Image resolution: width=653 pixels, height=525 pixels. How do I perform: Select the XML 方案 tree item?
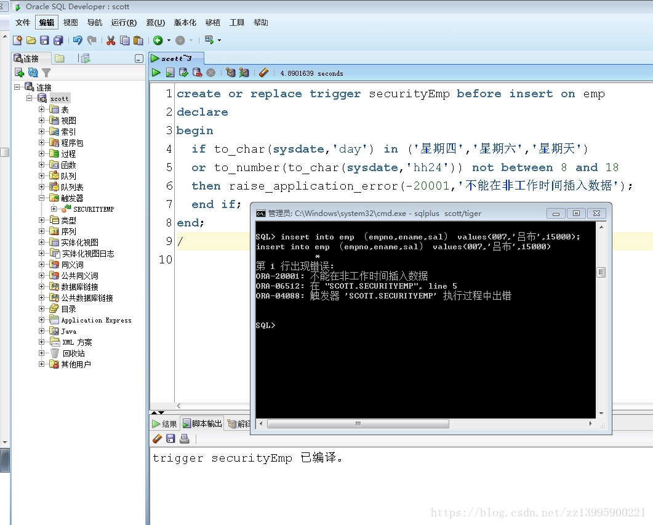pos(77,342)
